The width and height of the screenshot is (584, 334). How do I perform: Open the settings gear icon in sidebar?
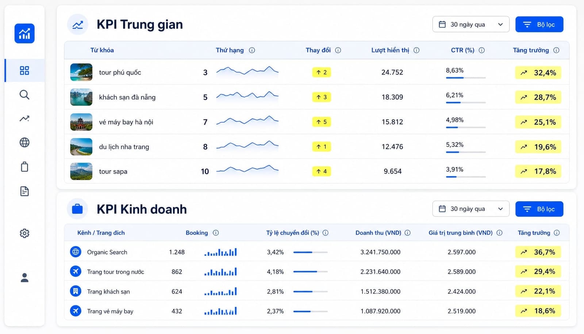pos(24,233)
